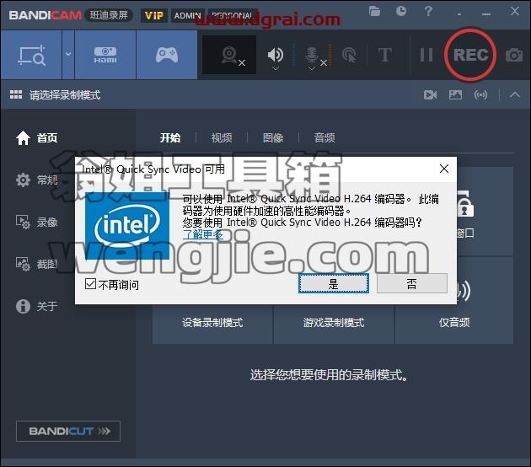531x467 pixels.
Task: Click the Intel logo image
Action: [x=127, y=226]
